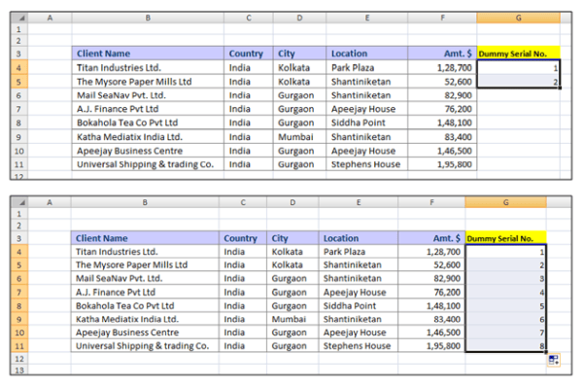Select column B header in upper sheet

click(148, 18)
